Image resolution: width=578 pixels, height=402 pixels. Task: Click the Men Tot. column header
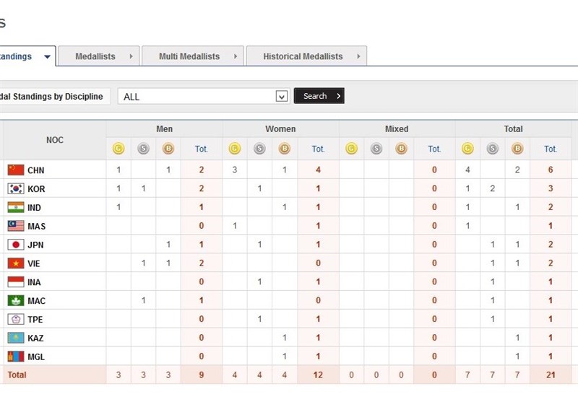coord(202,149)
